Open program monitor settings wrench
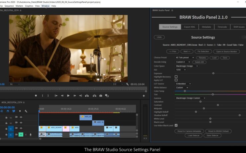Image resolution: width=246 pixels, height=153 pixels. coord(127,84)
